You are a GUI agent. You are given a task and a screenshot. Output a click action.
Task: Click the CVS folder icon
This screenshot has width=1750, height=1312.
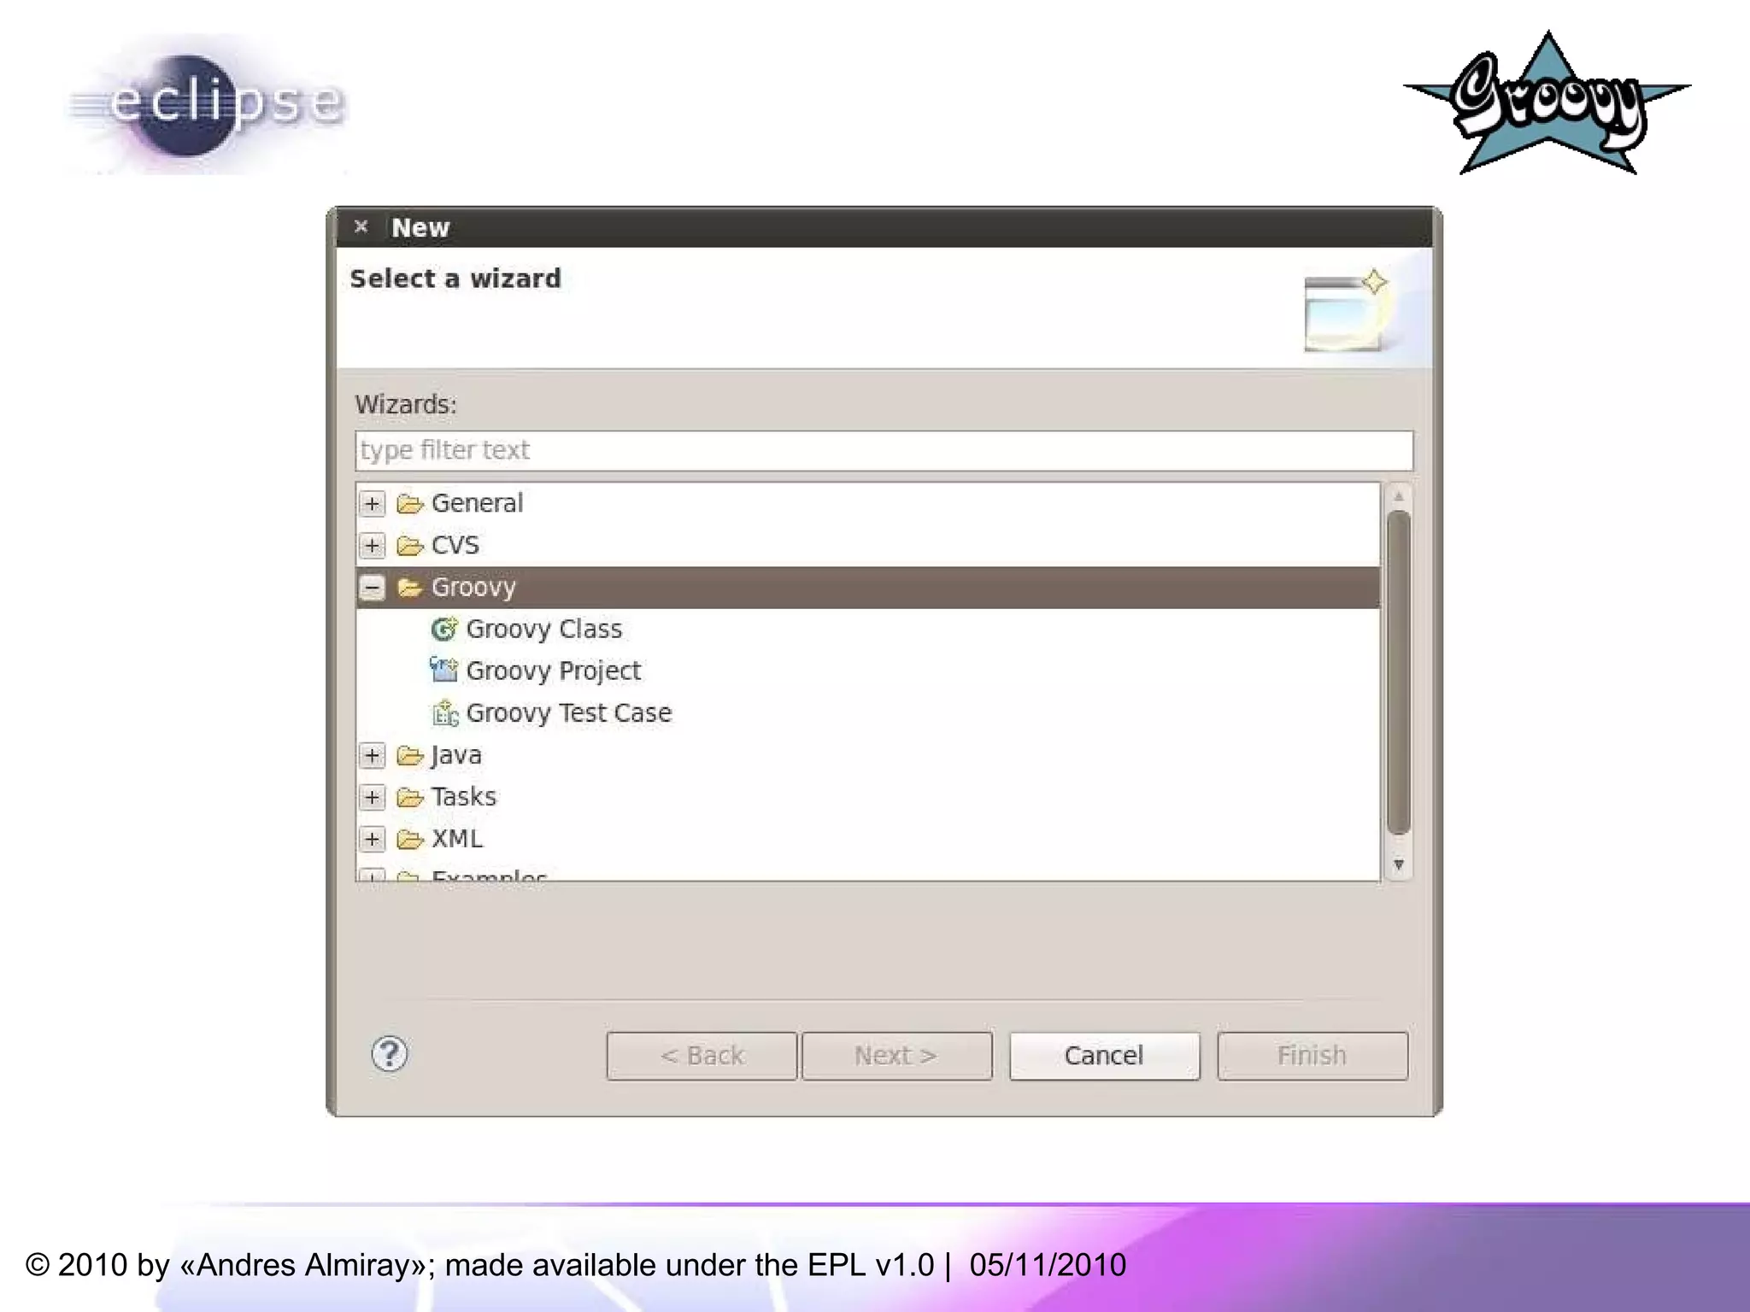[410, 546]
